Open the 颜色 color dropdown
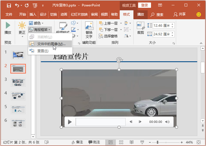 tap(36, 23)
